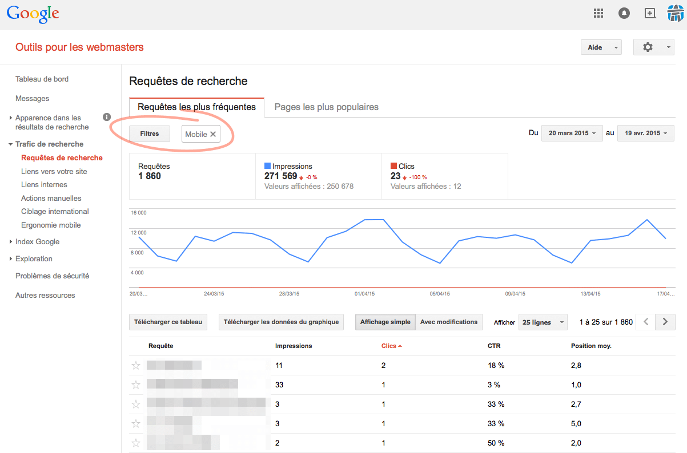
Task: Open the start date 20 mars 2015 dropdown
Action: point(572,134)
